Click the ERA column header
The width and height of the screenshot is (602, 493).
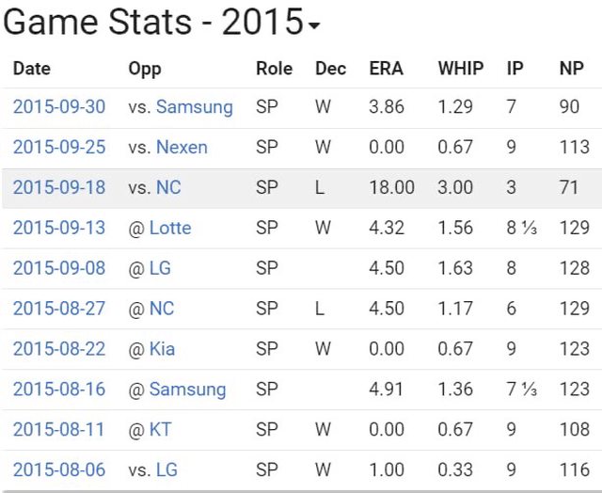[386, 69]
